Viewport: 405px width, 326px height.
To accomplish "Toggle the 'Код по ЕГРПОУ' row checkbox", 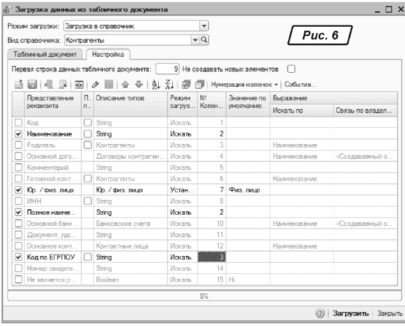I will (x=19, y=256).
